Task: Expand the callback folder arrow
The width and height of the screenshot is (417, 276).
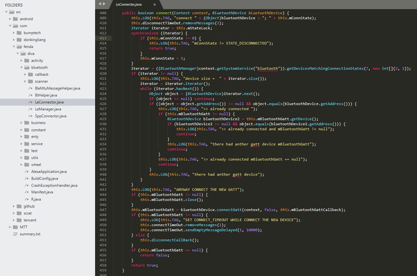Action: pyautogui.click(x=25, y=74)
